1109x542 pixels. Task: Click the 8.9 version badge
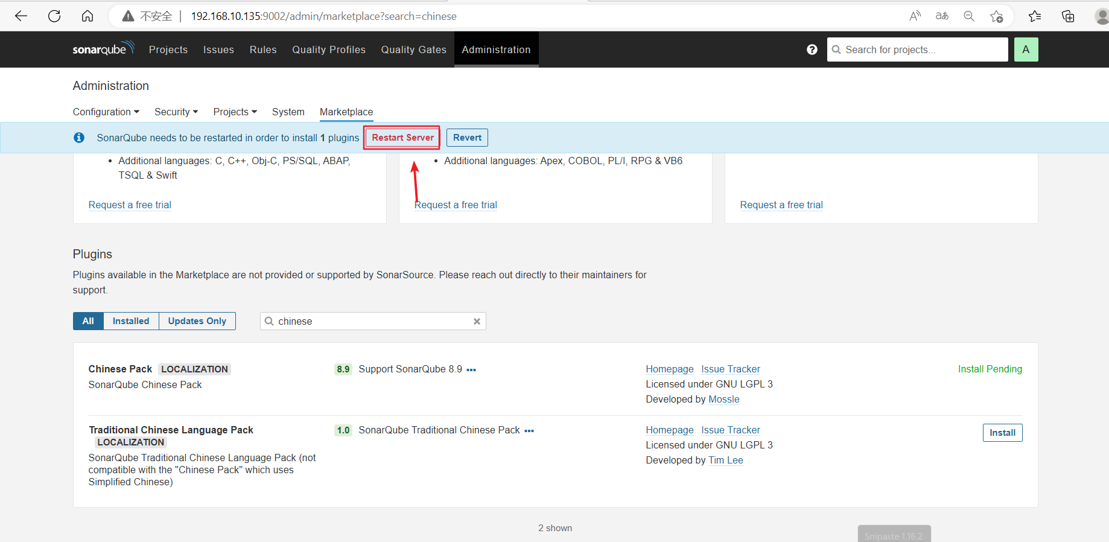point(343,369)
